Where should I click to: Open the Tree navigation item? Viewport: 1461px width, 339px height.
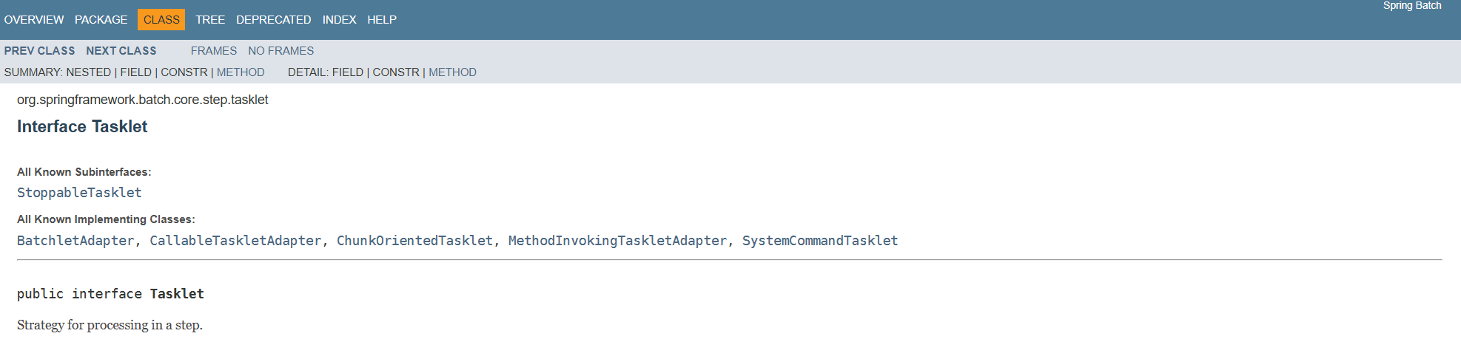(210, 20)
